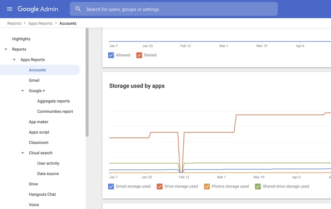331x209 pixels.
Task: Focus the search for users field
Action: [173, 9]
